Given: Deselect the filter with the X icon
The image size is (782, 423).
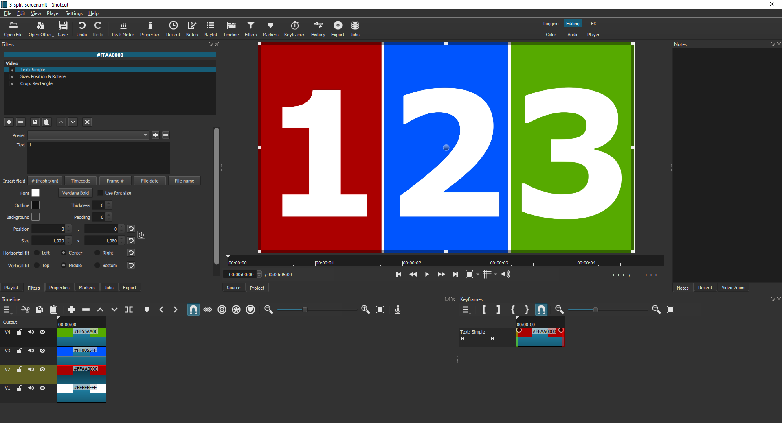Looking at the screenshot, I should click(87, 122).
